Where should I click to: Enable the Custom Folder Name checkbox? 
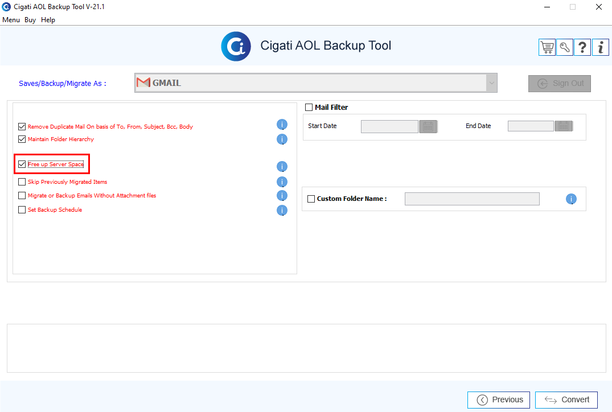tap(311, 199)
